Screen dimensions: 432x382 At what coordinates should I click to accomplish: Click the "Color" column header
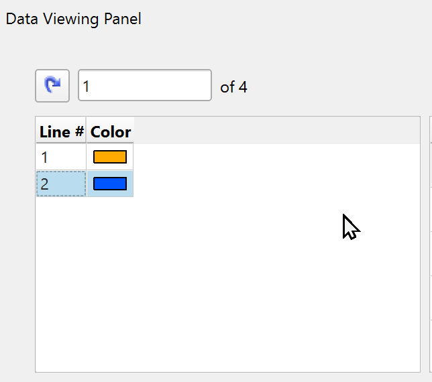coord(111,131)
